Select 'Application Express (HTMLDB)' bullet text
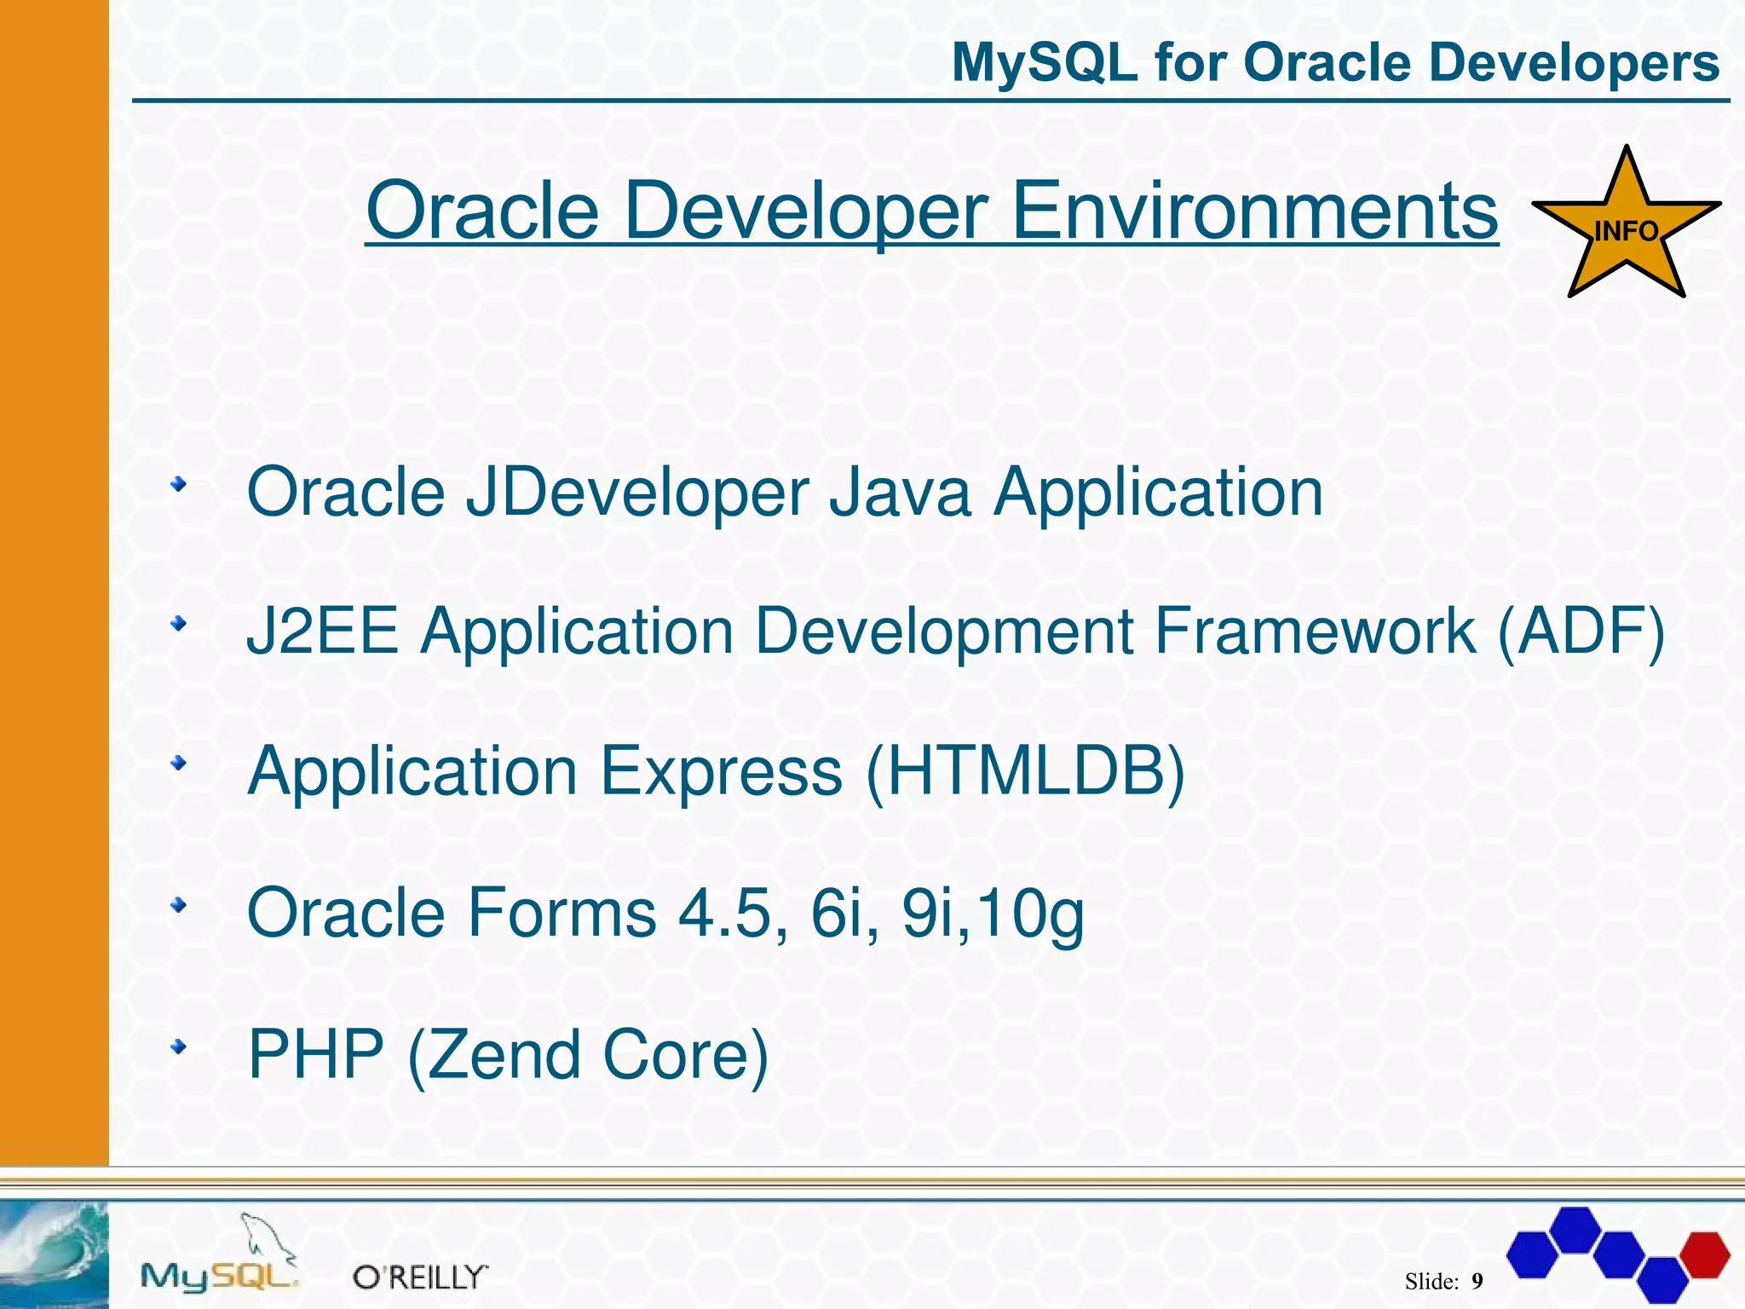Image resolution: width=1745 pixels, height=1309 pixels. coord(716,771)
